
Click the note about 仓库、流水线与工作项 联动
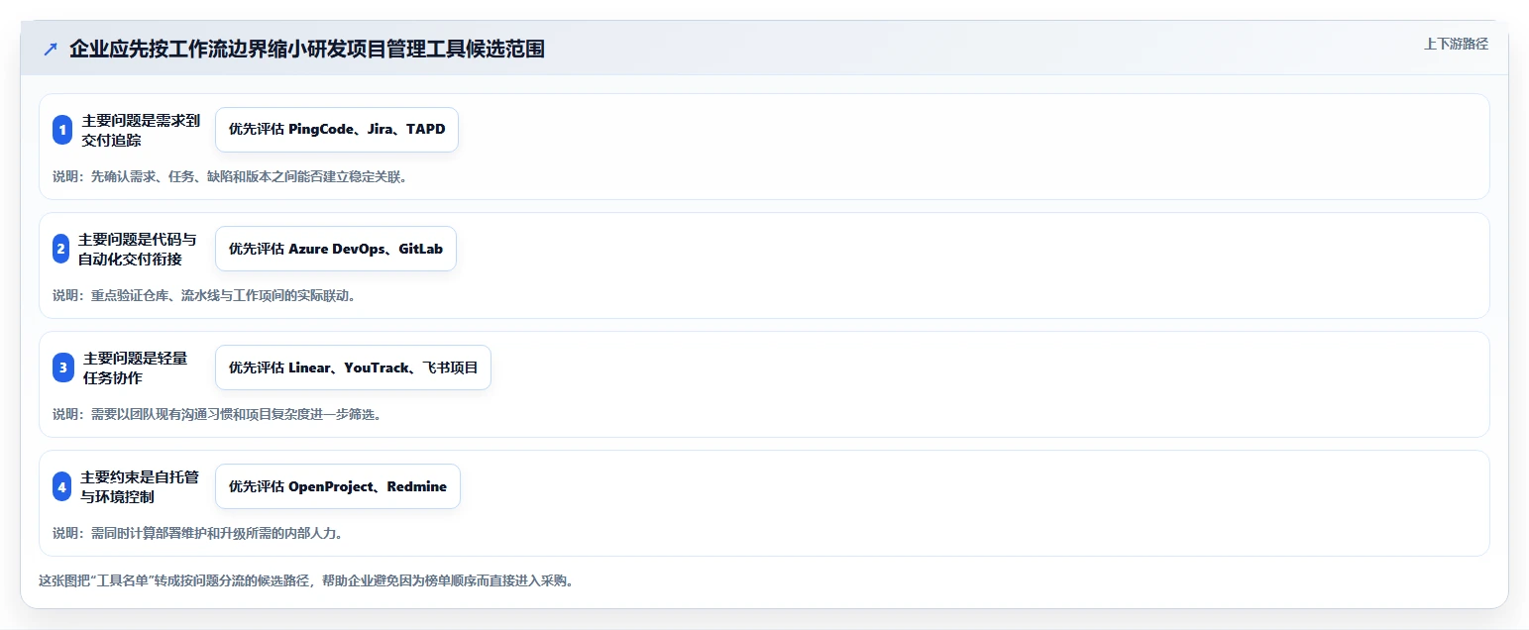204,295
